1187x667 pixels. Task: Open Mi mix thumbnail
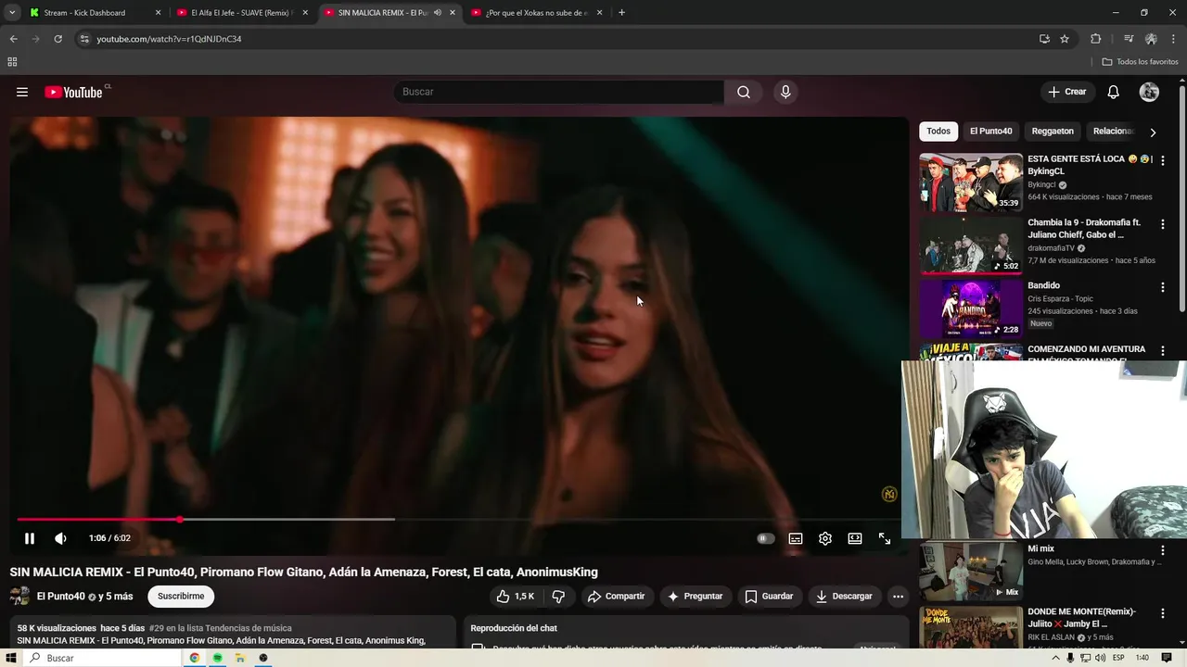coord(971,572)
